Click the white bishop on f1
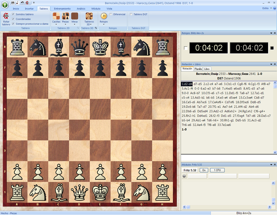The image size is (277, 215). 121,193
